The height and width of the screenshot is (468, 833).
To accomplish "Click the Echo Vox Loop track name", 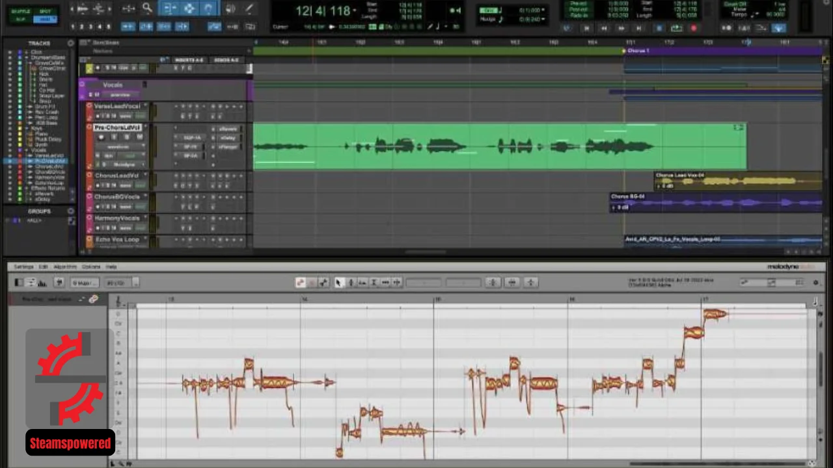I will 117,239.
